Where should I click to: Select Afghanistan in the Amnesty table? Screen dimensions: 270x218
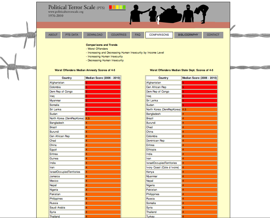[67, 83]
